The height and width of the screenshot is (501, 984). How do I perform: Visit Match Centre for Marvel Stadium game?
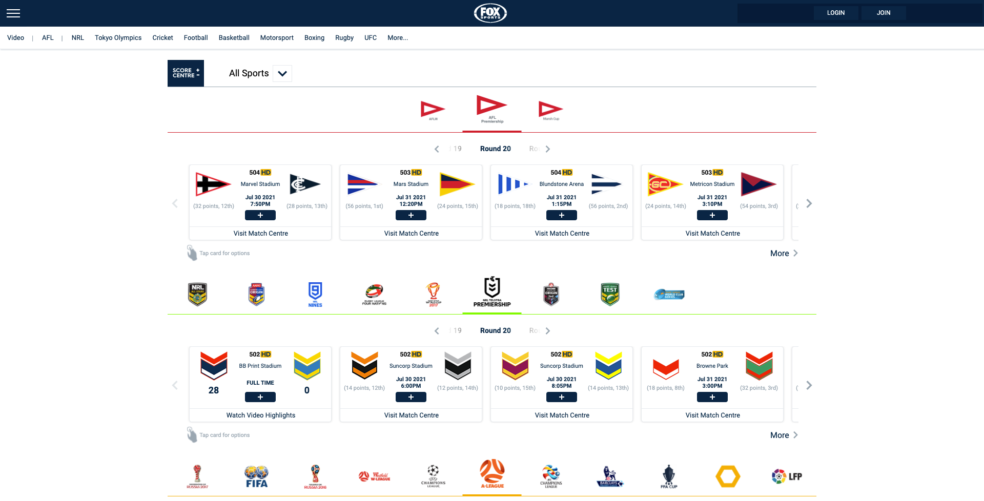coord(260,234)
